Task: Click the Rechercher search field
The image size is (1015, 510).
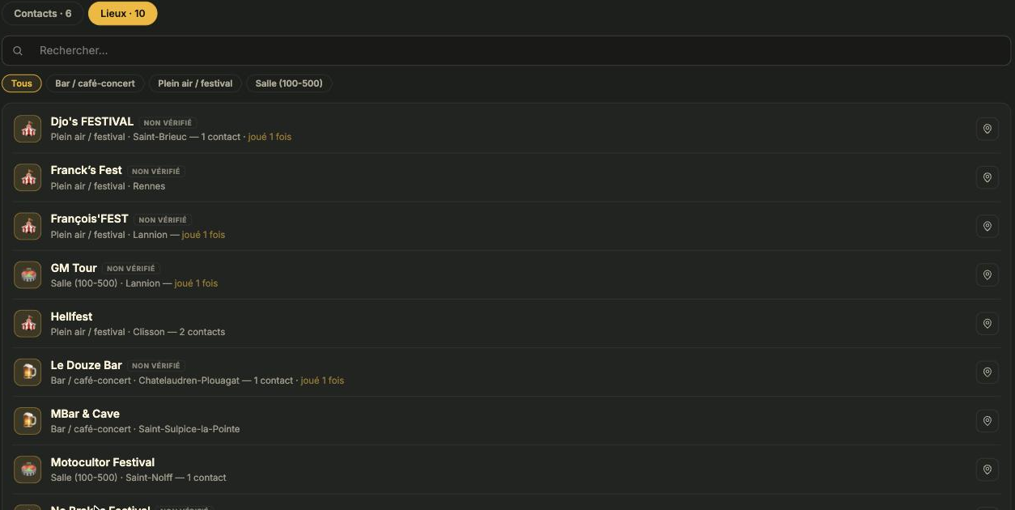Action: coord(507,50)
